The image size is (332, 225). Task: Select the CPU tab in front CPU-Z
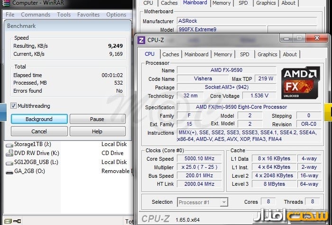click(x=149, y=54)
